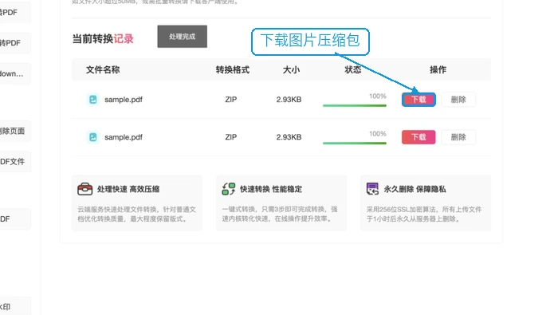Image resolution: width=558 pixels, height=315 pixels.
Task: Open the second 转PDF sidebar item
Action: click(x=15, y=43)
